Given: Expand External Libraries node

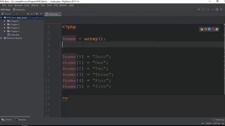Looking at the screenshot, I should tap(1, 38).
